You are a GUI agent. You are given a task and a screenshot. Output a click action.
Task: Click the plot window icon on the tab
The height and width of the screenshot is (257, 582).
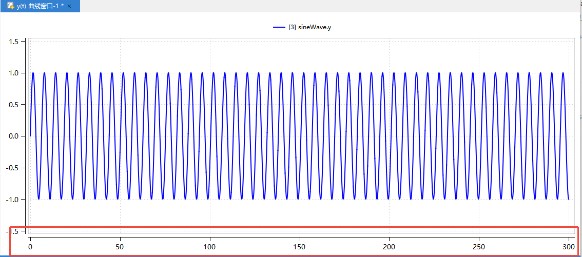(x=10, y=6)
